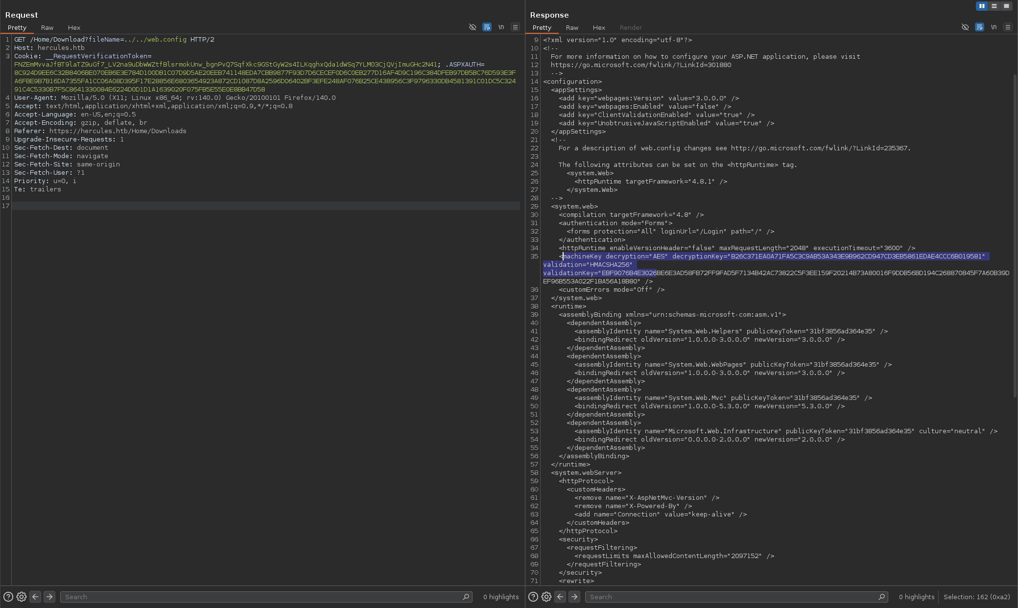
Task: Open the Response Render tab
Action: [631, 28]
